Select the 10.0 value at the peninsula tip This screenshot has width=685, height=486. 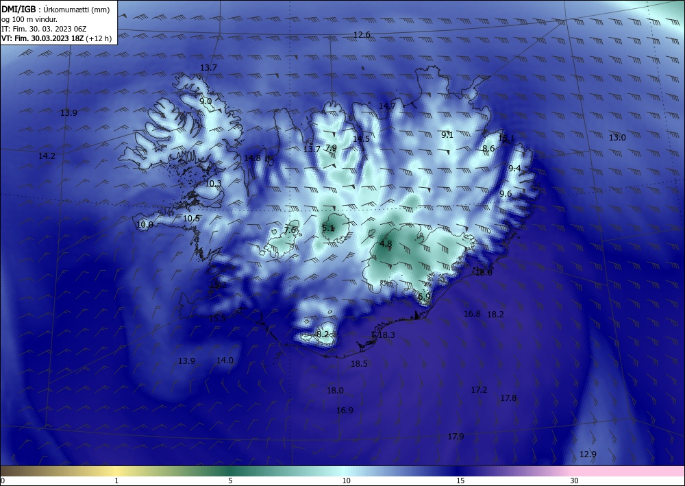click(145, 225)
